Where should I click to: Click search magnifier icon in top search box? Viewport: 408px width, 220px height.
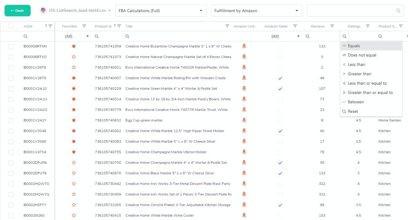point(398,11)
